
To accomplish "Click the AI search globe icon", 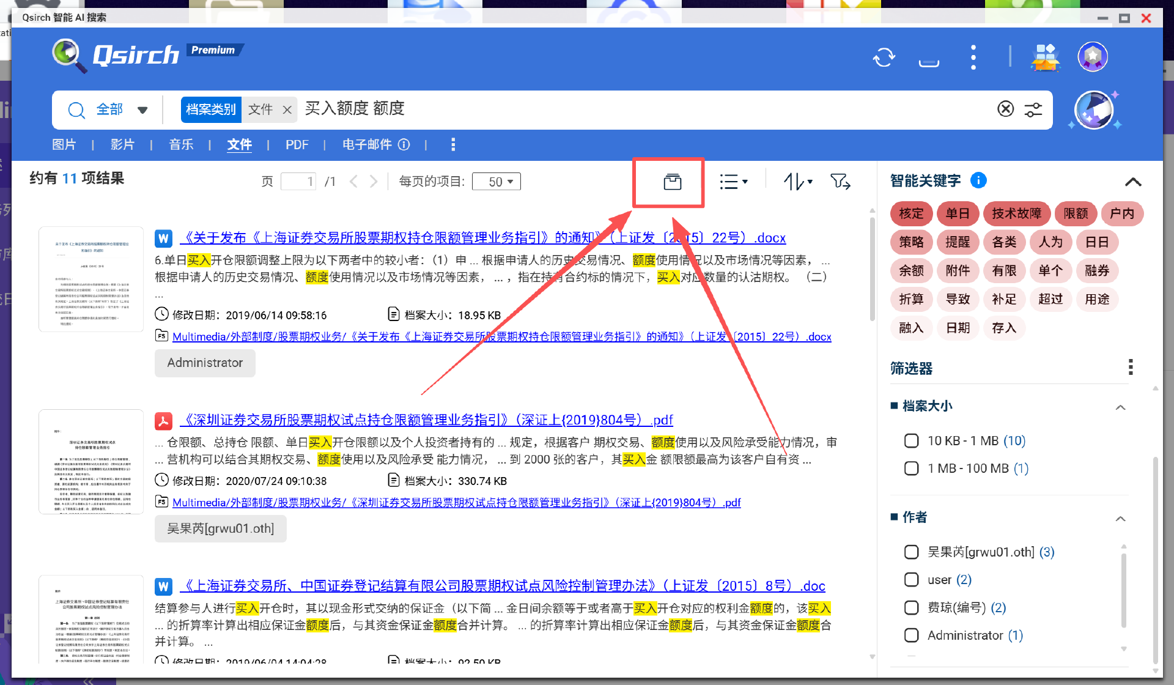I will pos(1095,109).
